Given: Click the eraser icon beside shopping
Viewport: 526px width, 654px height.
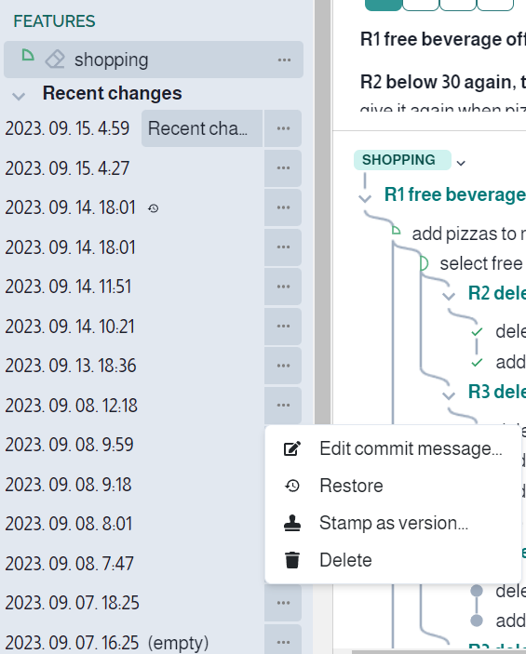Looking at the screenshot, I should [55, 60].
